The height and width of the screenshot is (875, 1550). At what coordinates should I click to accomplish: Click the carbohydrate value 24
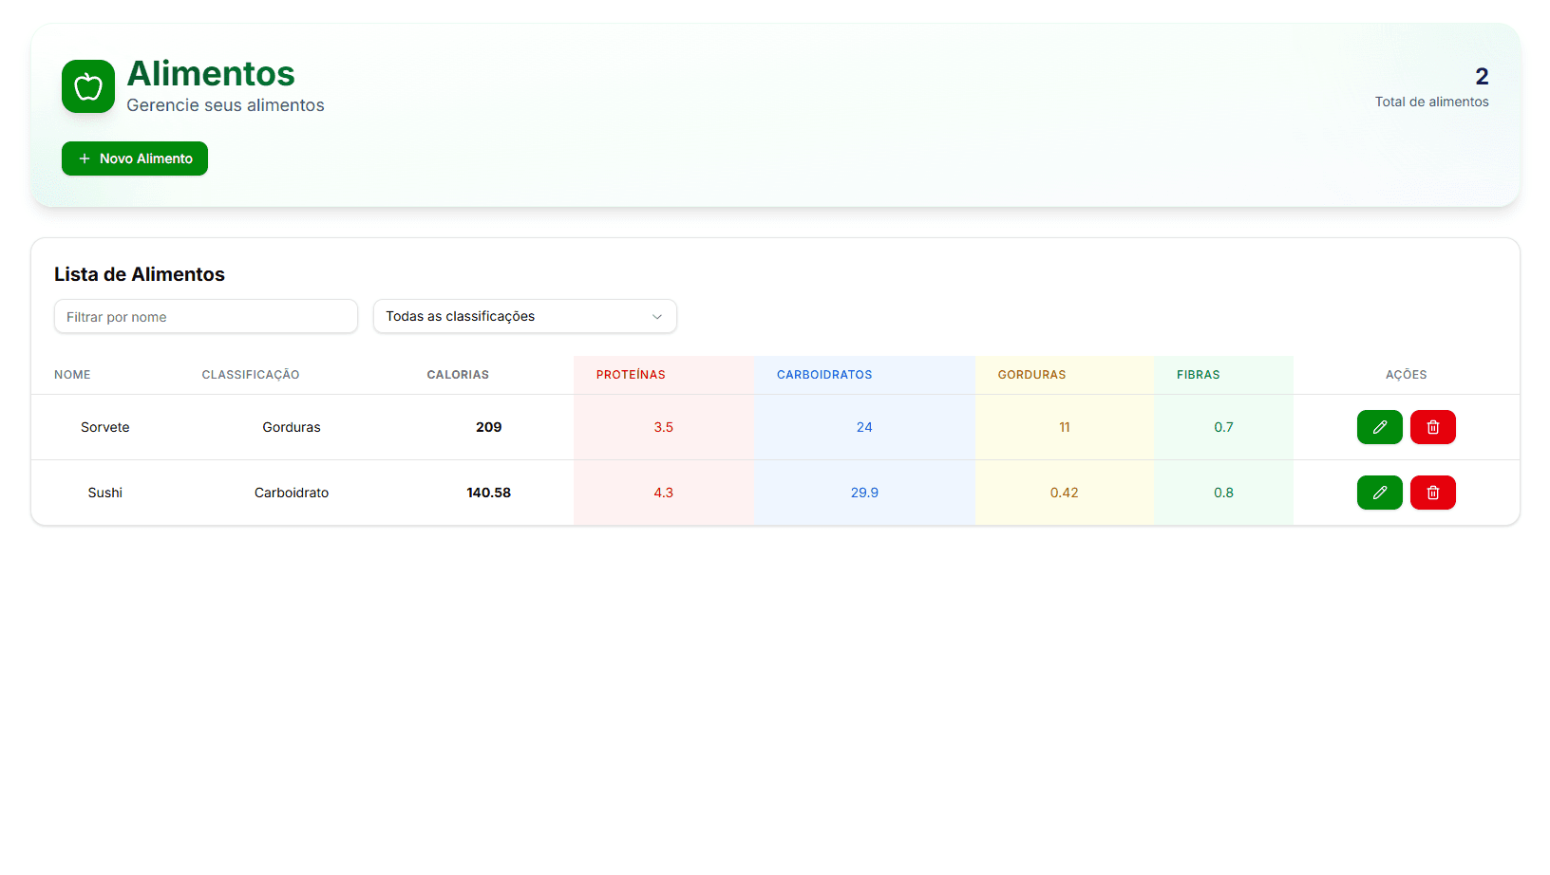click(x=864, y=427)
